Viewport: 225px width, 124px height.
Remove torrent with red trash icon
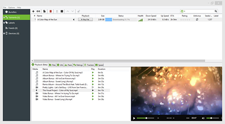click(x=51, y=11)
